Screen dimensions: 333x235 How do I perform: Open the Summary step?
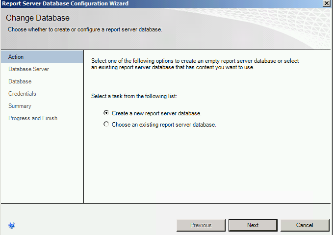20,106
